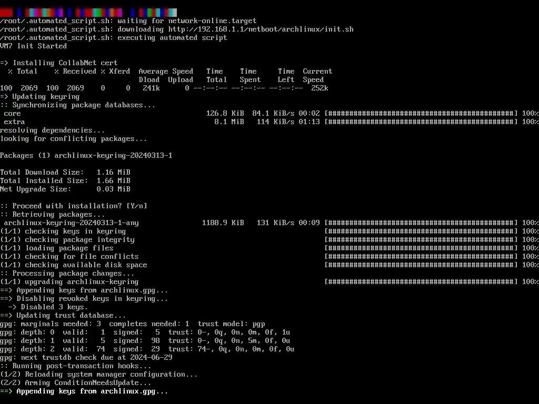
Task: Click "upgrading archlinux-keyring" line
Action: (69, 282)
